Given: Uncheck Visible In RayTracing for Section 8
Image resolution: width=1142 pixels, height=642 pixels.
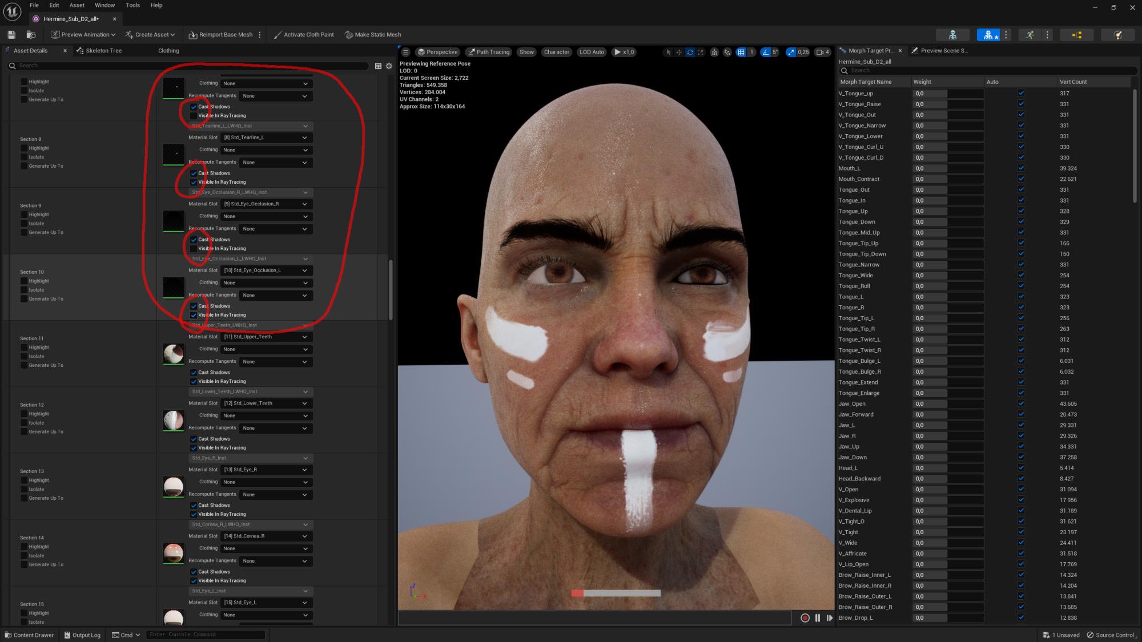Looking at the screenshot, I should (194, 182).
